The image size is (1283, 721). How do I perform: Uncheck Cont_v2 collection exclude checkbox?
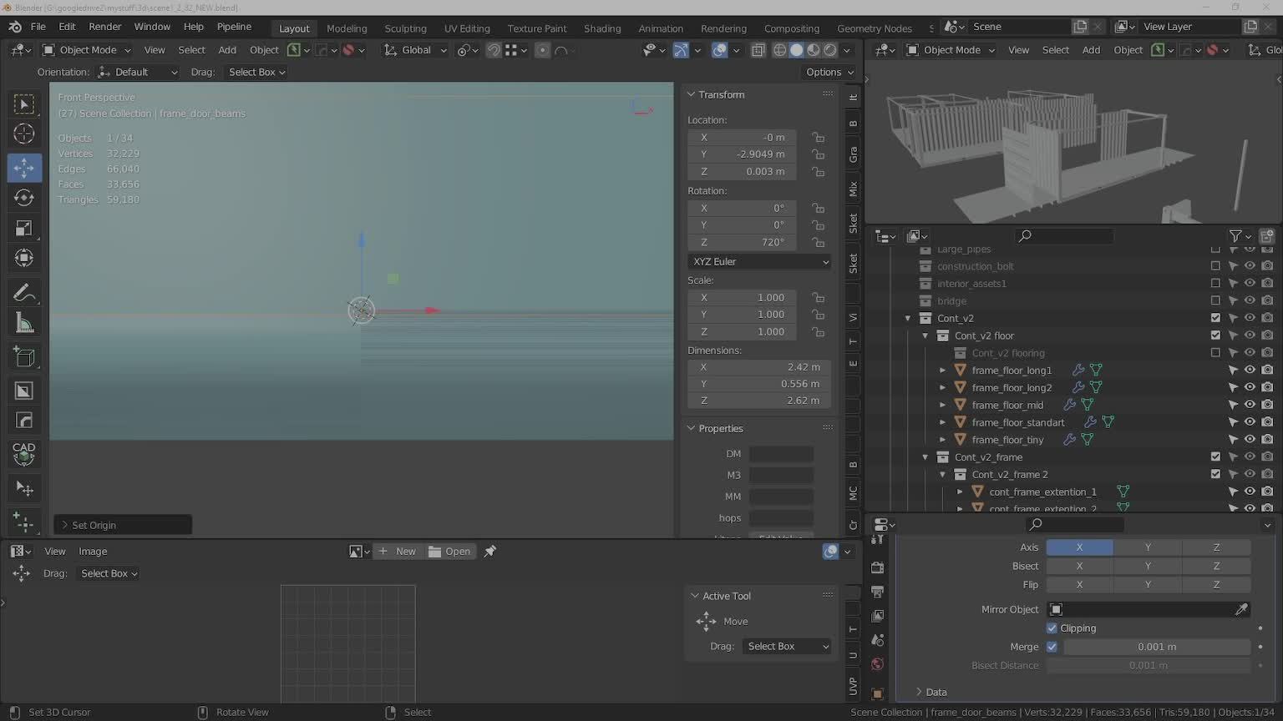[1215, 318]
